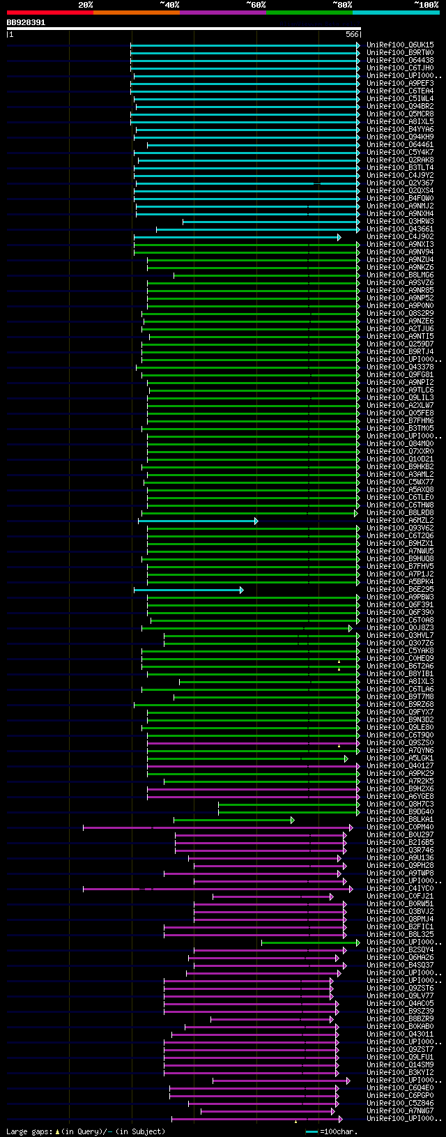The width and height of the screenshot is (446, 1137).
Task: Select UniRef100_B6E295 label
Action: [400, 590]
